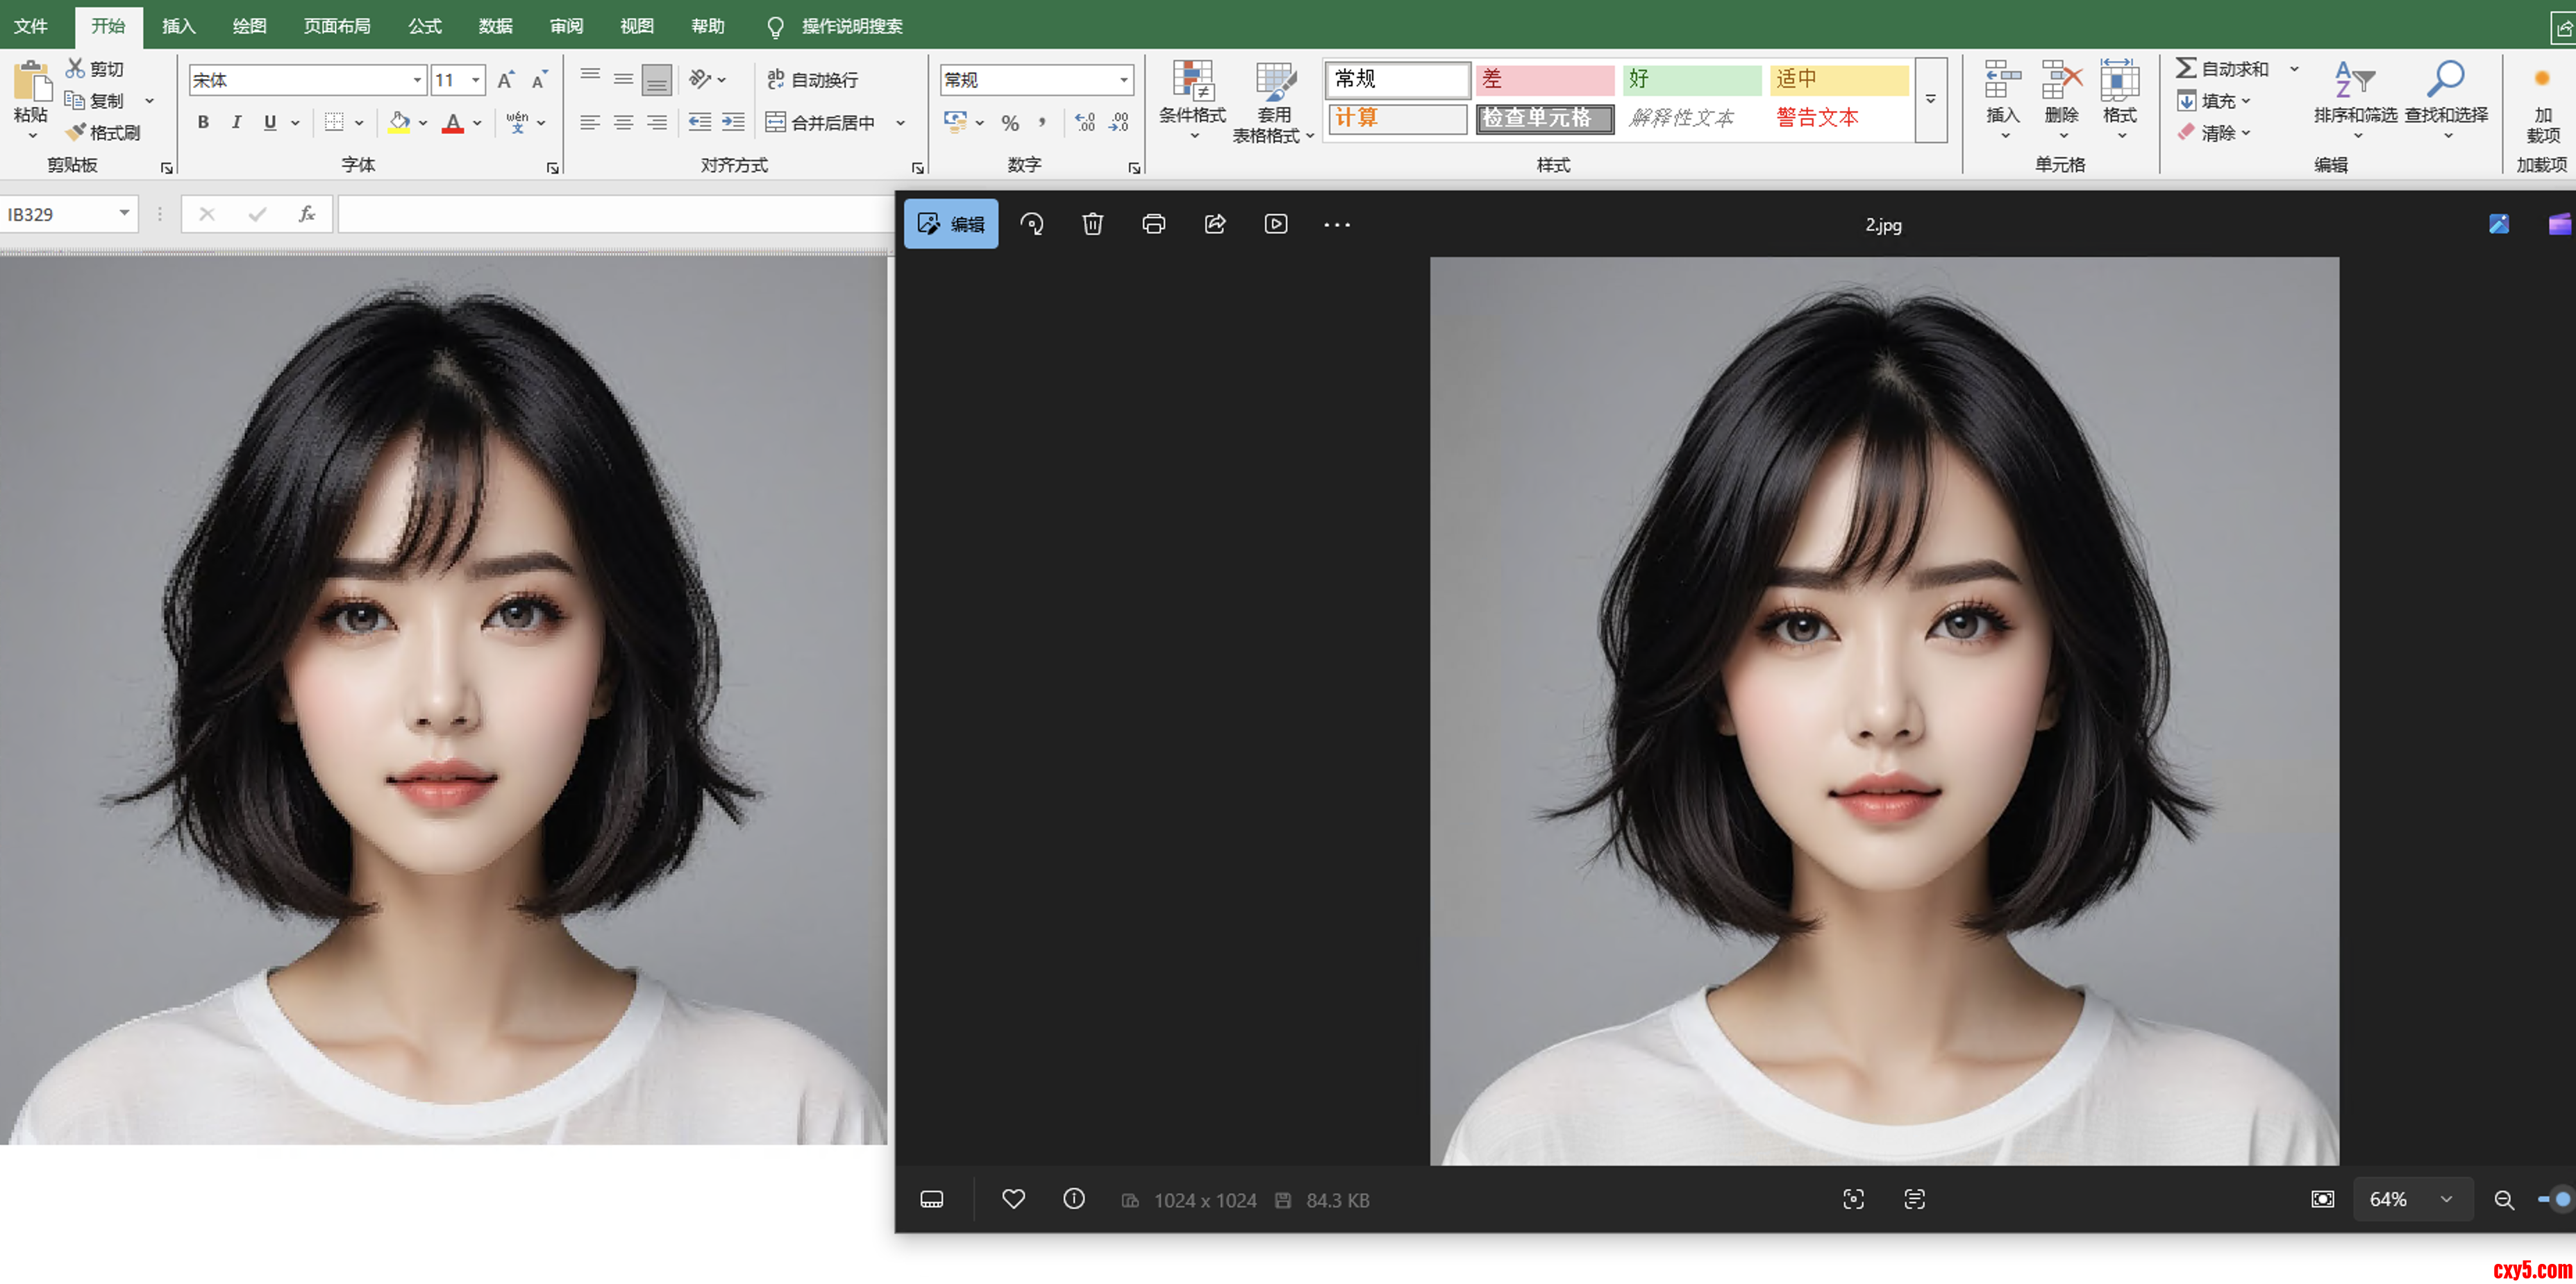Toggle italic formatting button
The image size is (2576, 1284).
click(x=236, y=122)
